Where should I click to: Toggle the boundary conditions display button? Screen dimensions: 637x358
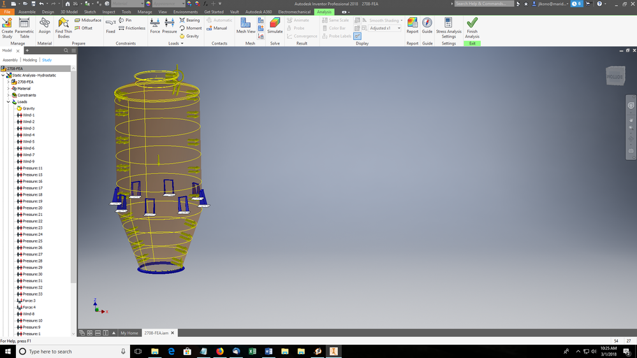pos(357,36)
